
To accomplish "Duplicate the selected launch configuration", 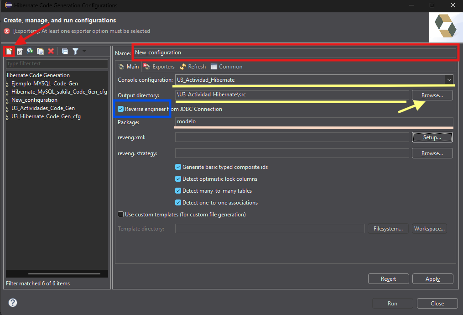I will click(x=40, y=52).
